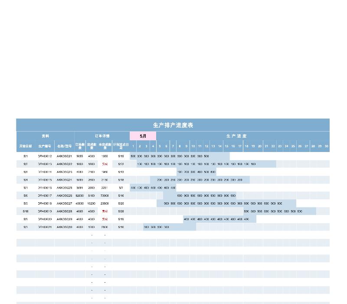Select the AKKOSC26 model cell
The width and height of the screenshot is (347, 304).
click(x=64, y=196)
